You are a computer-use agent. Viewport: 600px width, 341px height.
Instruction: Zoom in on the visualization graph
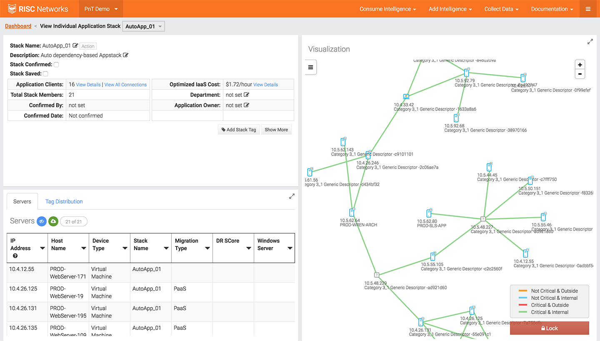(x=580, y=65)
